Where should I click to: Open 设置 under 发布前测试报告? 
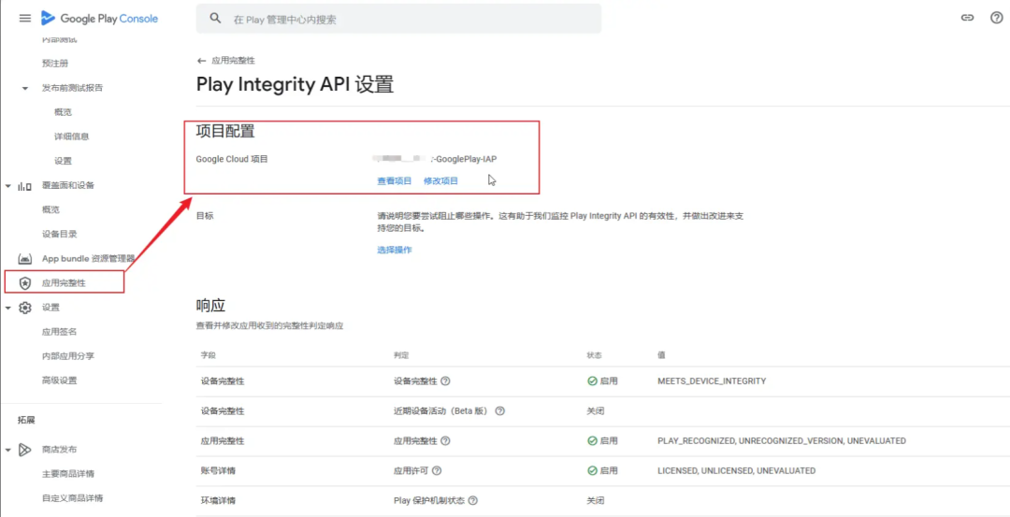pyautogui.click(x=64, y=161)
